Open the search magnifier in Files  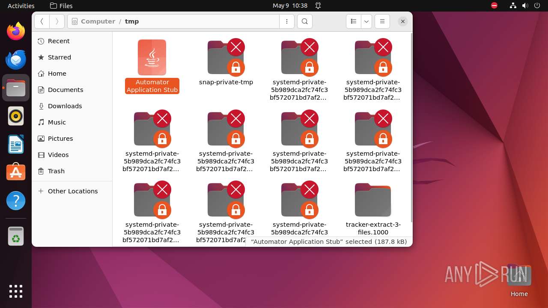[x=304, y=21]
